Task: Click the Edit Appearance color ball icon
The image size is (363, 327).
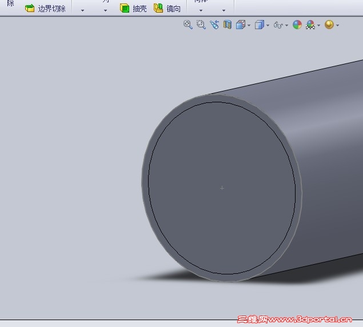Action: pyautogui.click(x=297, y=25)
